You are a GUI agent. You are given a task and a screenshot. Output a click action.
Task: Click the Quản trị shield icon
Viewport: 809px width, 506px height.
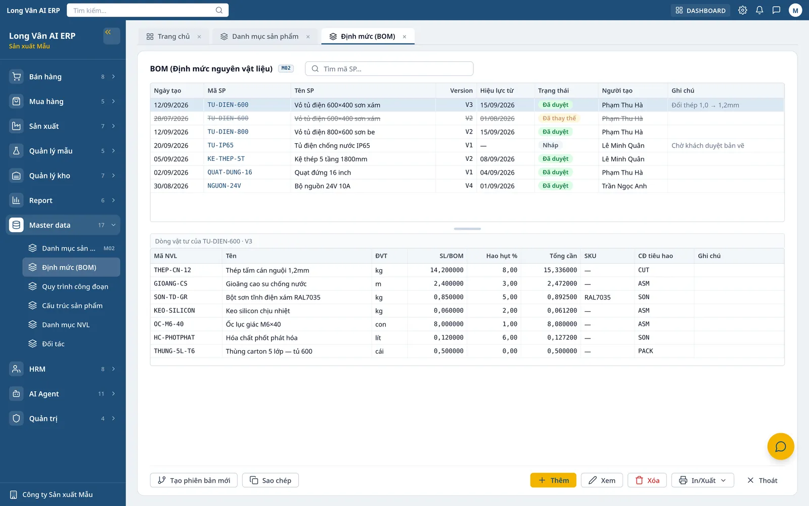[16, 418]
